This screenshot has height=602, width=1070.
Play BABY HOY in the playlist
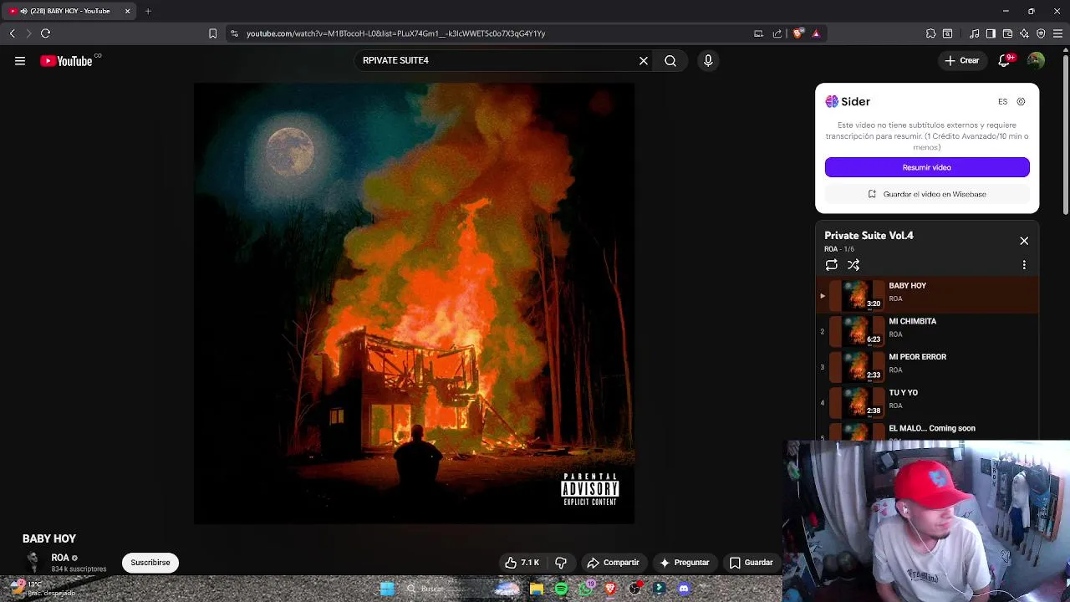pyautogui.click(x=927, y=295)
